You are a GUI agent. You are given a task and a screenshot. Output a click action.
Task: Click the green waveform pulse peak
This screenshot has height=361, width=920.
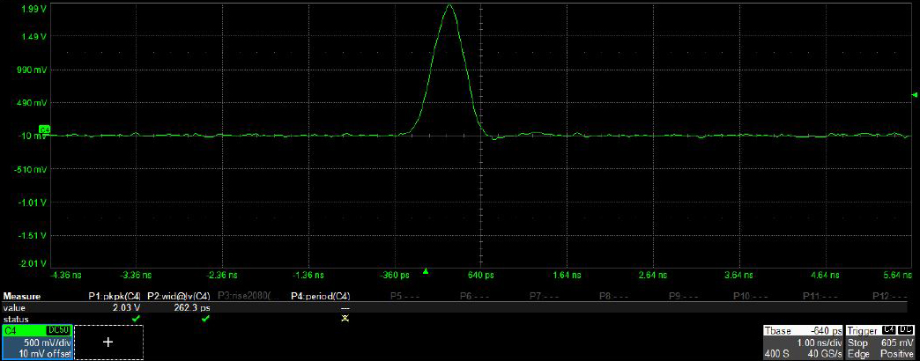[x=449, y=7]
